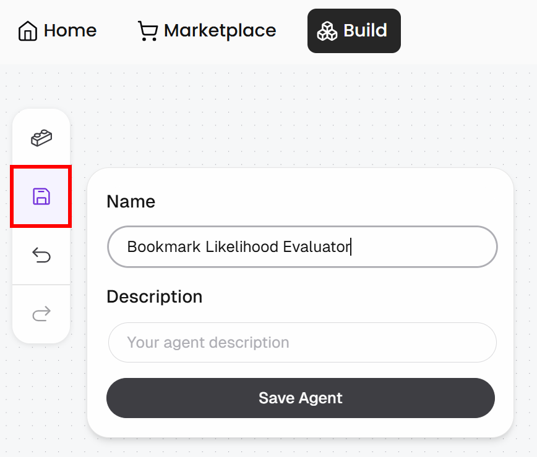Viewport: 537px width, 457px height.
Task: Select the highlighted save icon outlined in red
Action: (x=41, y=196)
